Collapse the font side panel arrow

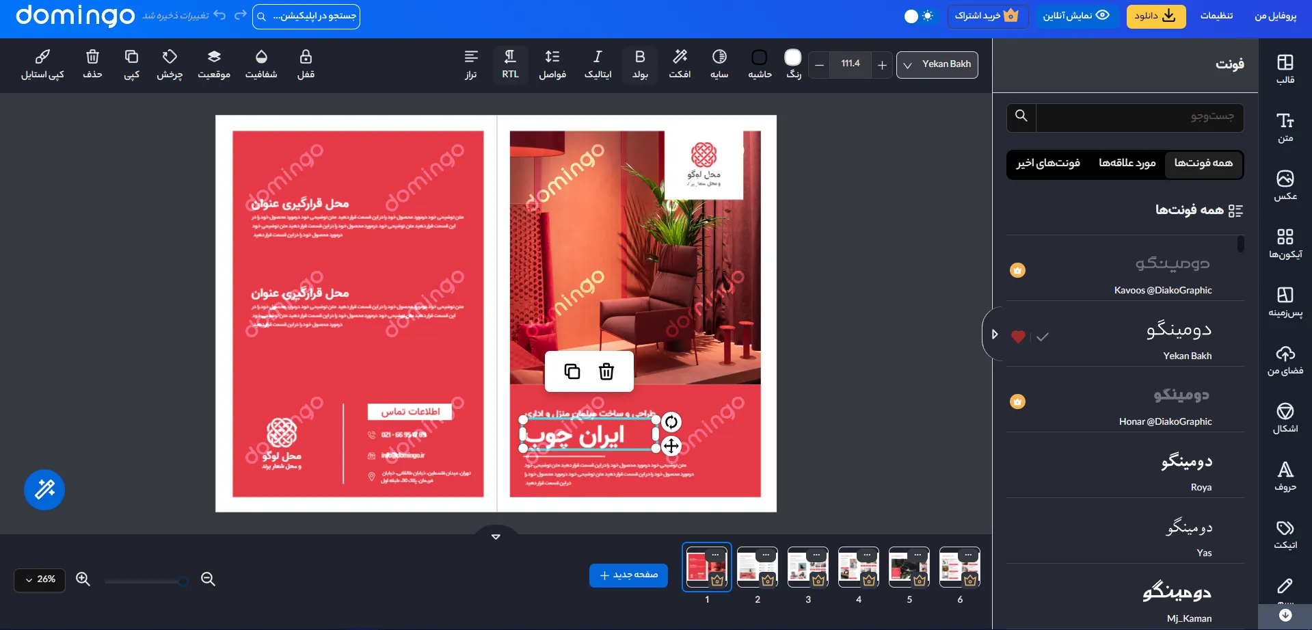(x=994, y=334)
